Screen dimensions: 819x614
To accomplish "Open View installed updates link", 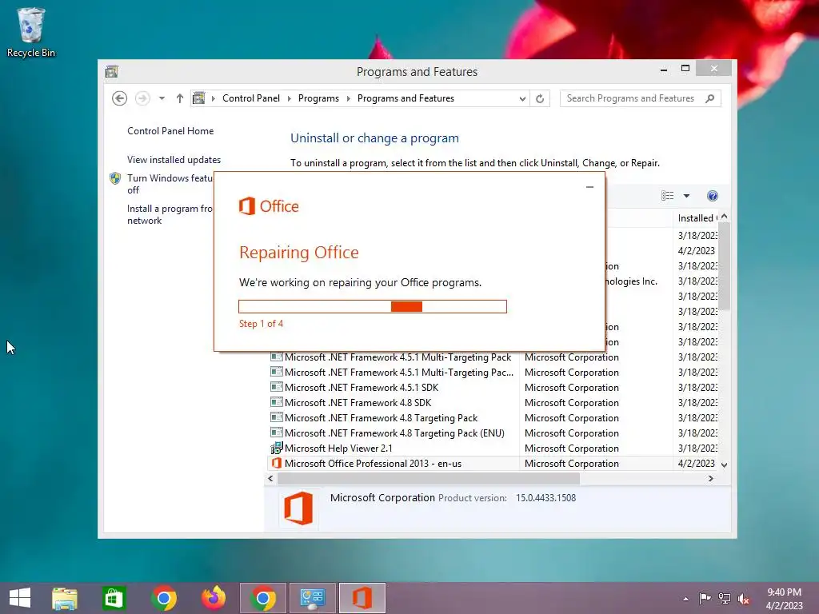I will pos(174,160).
